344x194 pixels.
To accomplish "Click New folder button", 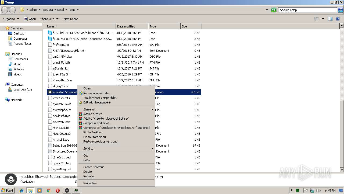I will [x=71, y=19].
